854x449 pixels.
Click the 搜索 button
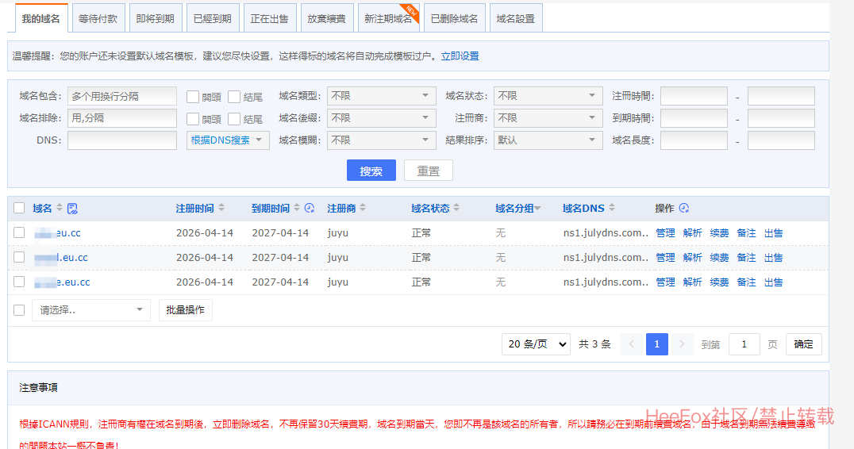point(371,171)
